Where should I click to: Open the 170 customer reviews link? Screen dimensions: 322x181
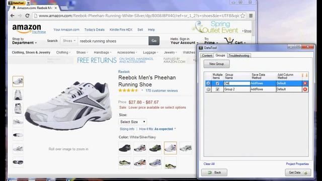pos(162,90)
